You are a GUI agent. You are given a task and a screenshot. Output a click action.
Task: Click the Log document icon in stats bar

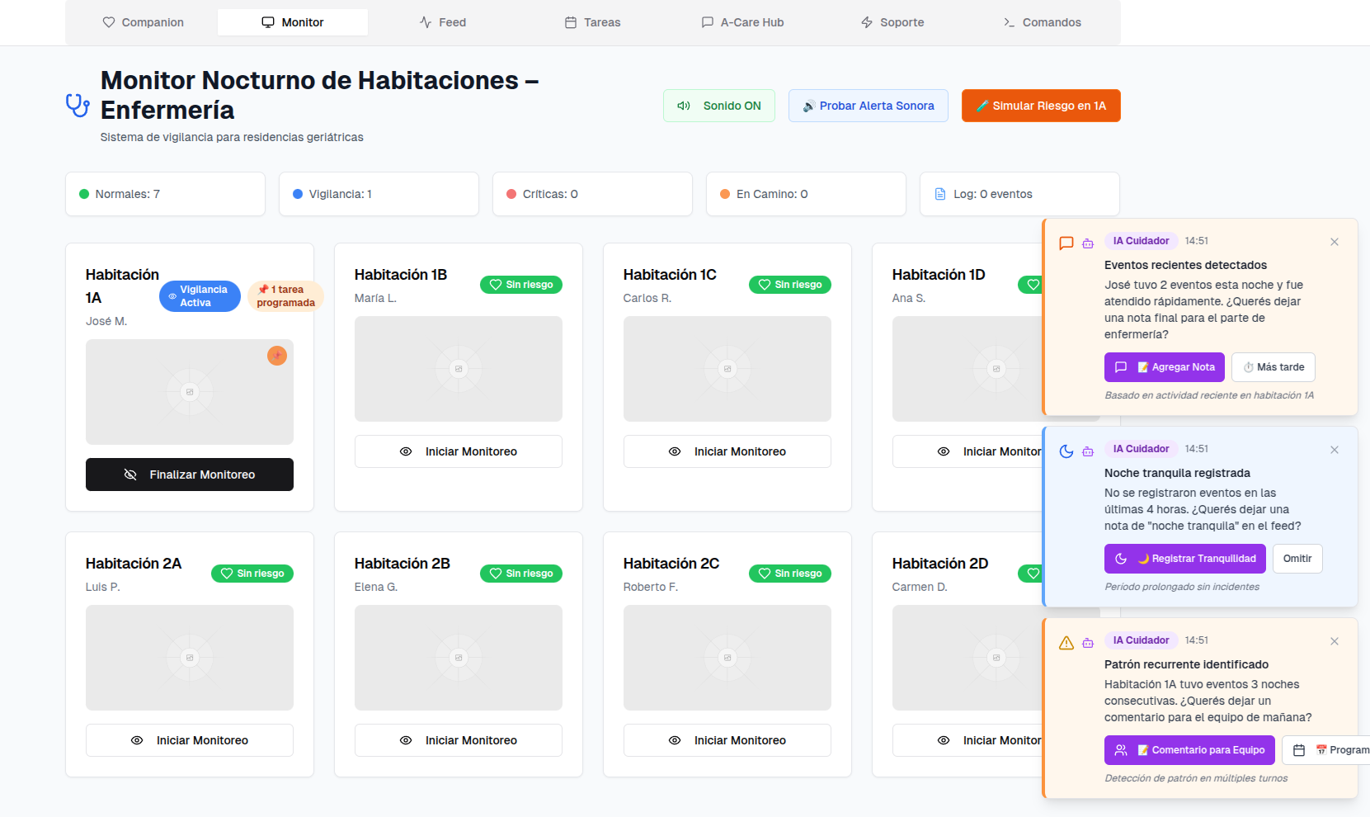(x=939, y=194)
